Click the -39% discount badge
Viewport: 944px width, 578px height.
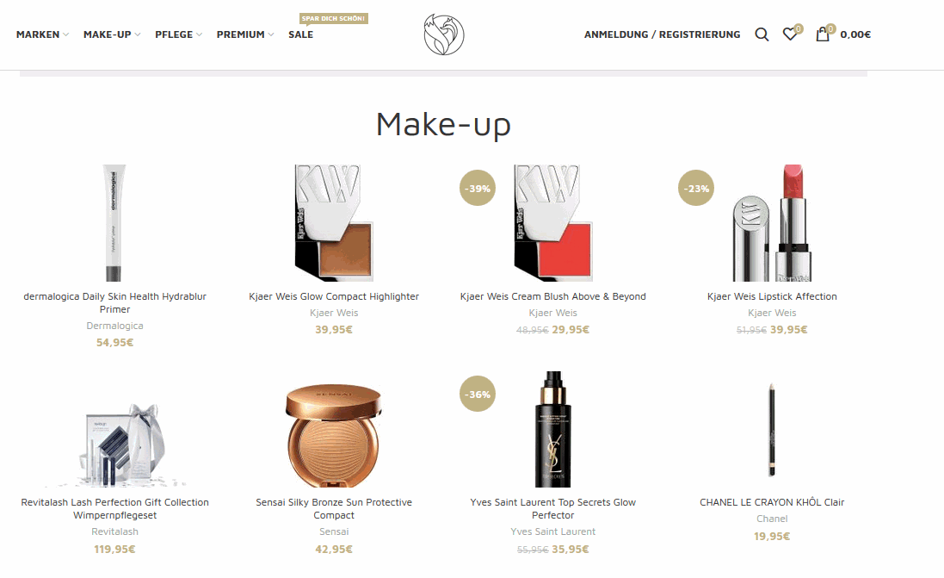(x=478, y=188)
